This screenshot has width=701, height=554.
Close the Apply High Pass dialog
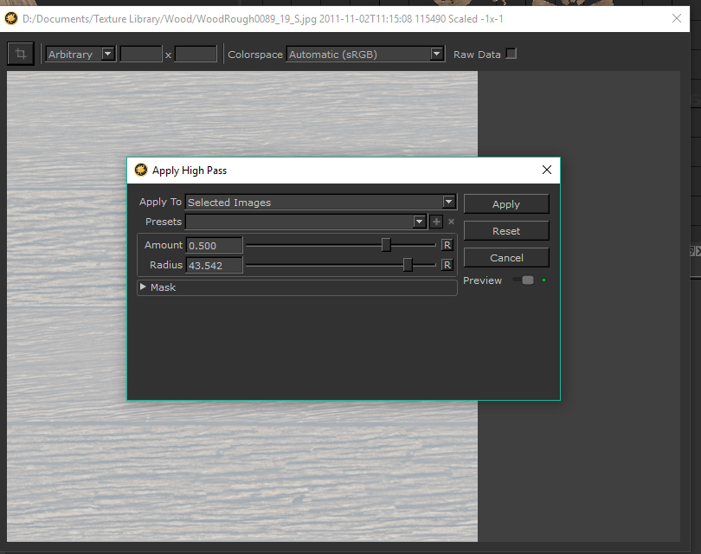546,171
